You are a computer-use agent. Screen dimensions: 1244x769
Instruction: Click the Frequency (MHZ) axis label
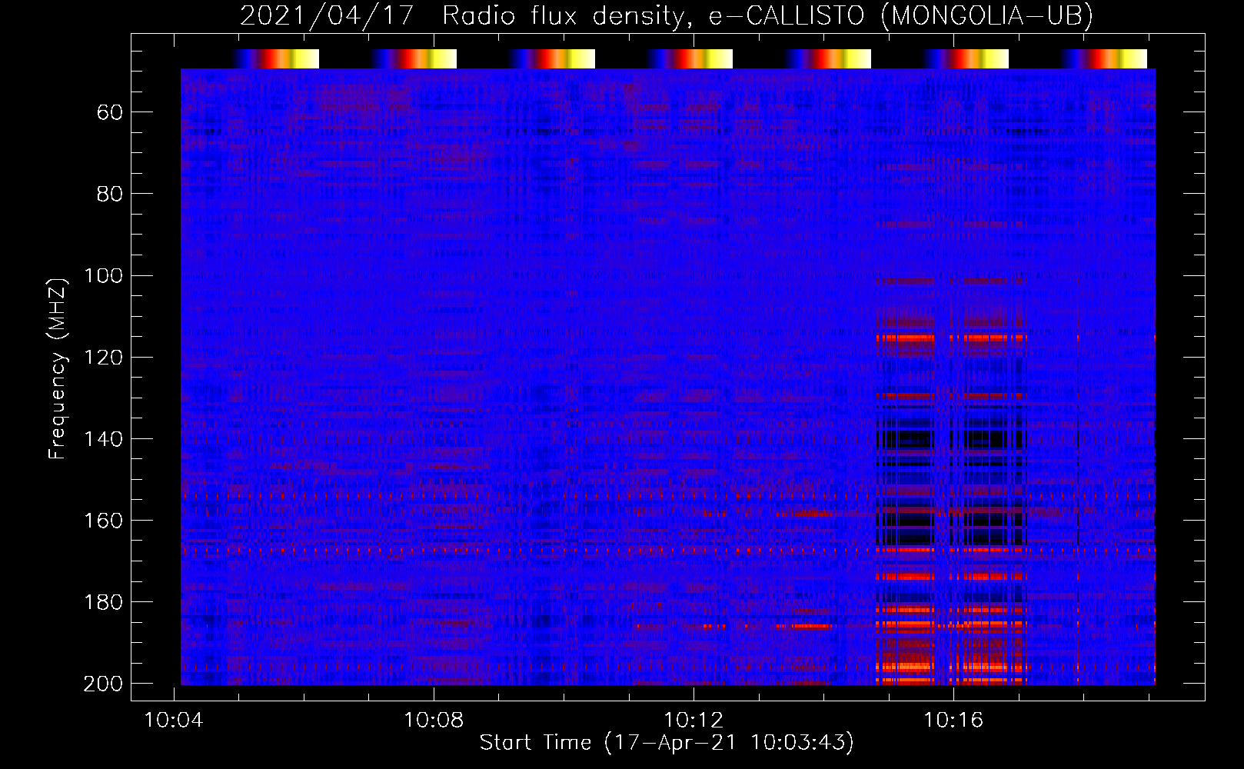58,368
